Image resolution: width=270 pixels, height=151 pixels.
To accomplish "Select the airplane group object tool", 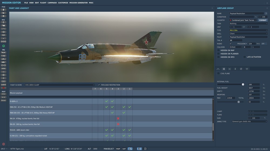I will pos(4,52).
